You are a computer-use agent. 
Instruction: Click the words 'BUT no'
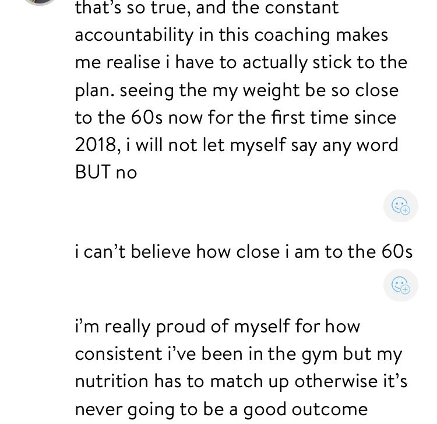tap(106, 172)
